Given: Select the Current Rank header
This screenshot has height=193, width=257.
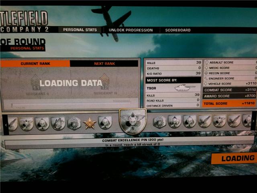Looking at the screenshot, I should click(x=35, y=64).
